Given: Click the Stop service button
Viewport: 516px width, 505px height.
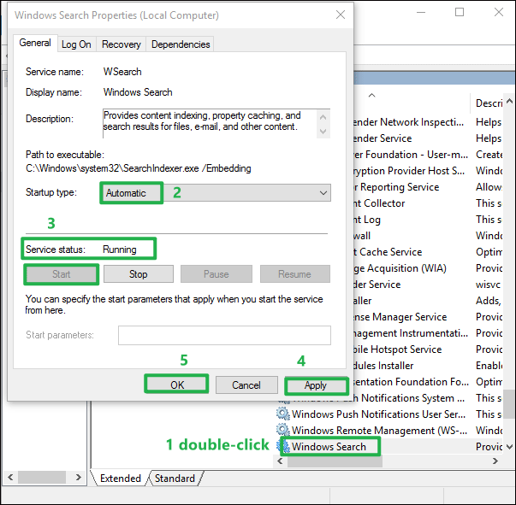Looking at the screenshot, I should point(139,274).
